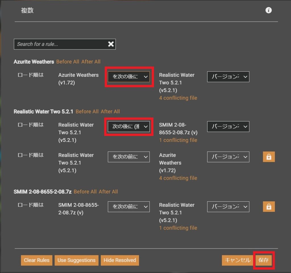Open 4 conflicting file link under Azurite Weathers heading

pyautogui.click(x=178, y=98)
